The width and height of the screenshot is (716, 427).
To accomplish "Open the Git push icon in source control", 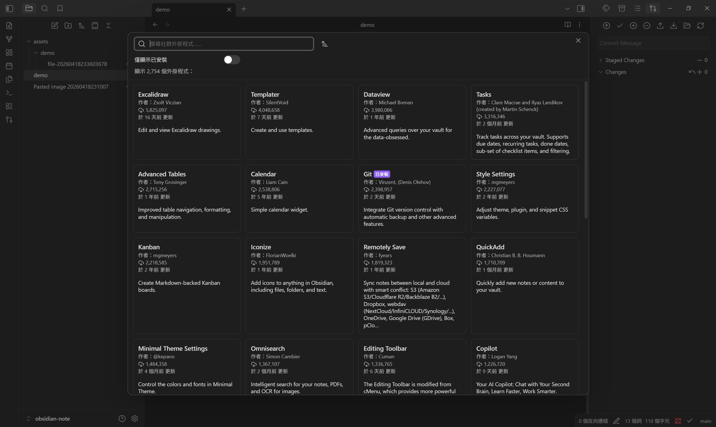I will pos(660,26).
